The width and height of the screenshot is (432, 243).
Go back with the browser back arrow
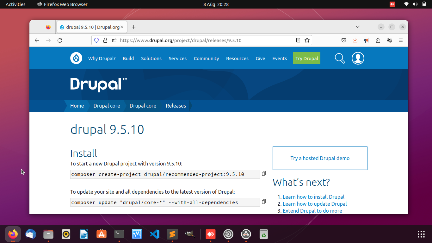37,40
